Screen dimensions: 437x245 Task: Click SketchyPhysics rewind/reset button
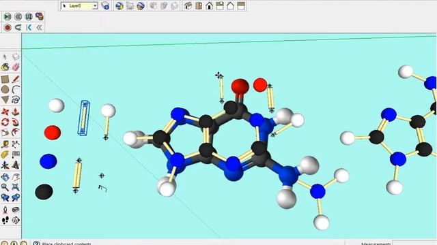18,16
